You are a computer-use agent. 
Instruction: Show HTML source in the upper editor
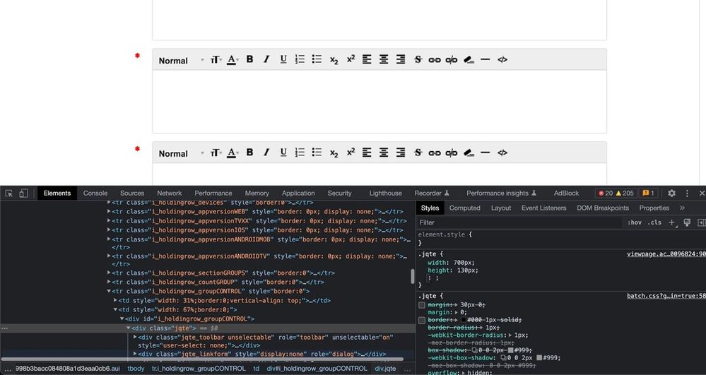click(502, 59)
